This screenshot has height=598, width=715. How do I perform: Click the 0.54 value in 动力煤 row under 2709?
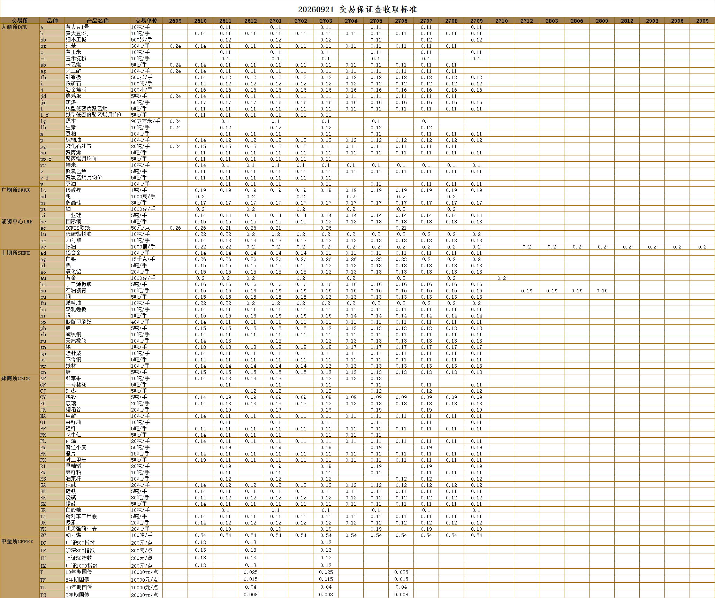coord(477,535)
